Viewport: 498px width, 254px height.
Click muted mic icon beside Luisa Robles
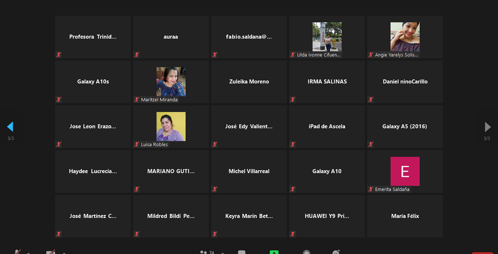pyautogui.click(x=137, y=144)
